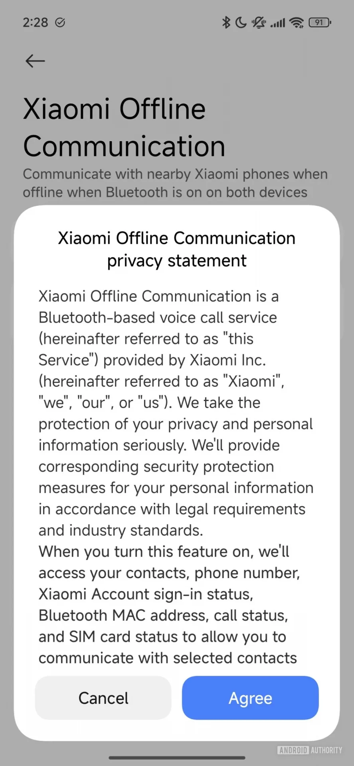Tap the Do Not Disturb moon icon
The width and height of the screenshot is (354, 766).
pyautogui.click(x=241, y=22)
